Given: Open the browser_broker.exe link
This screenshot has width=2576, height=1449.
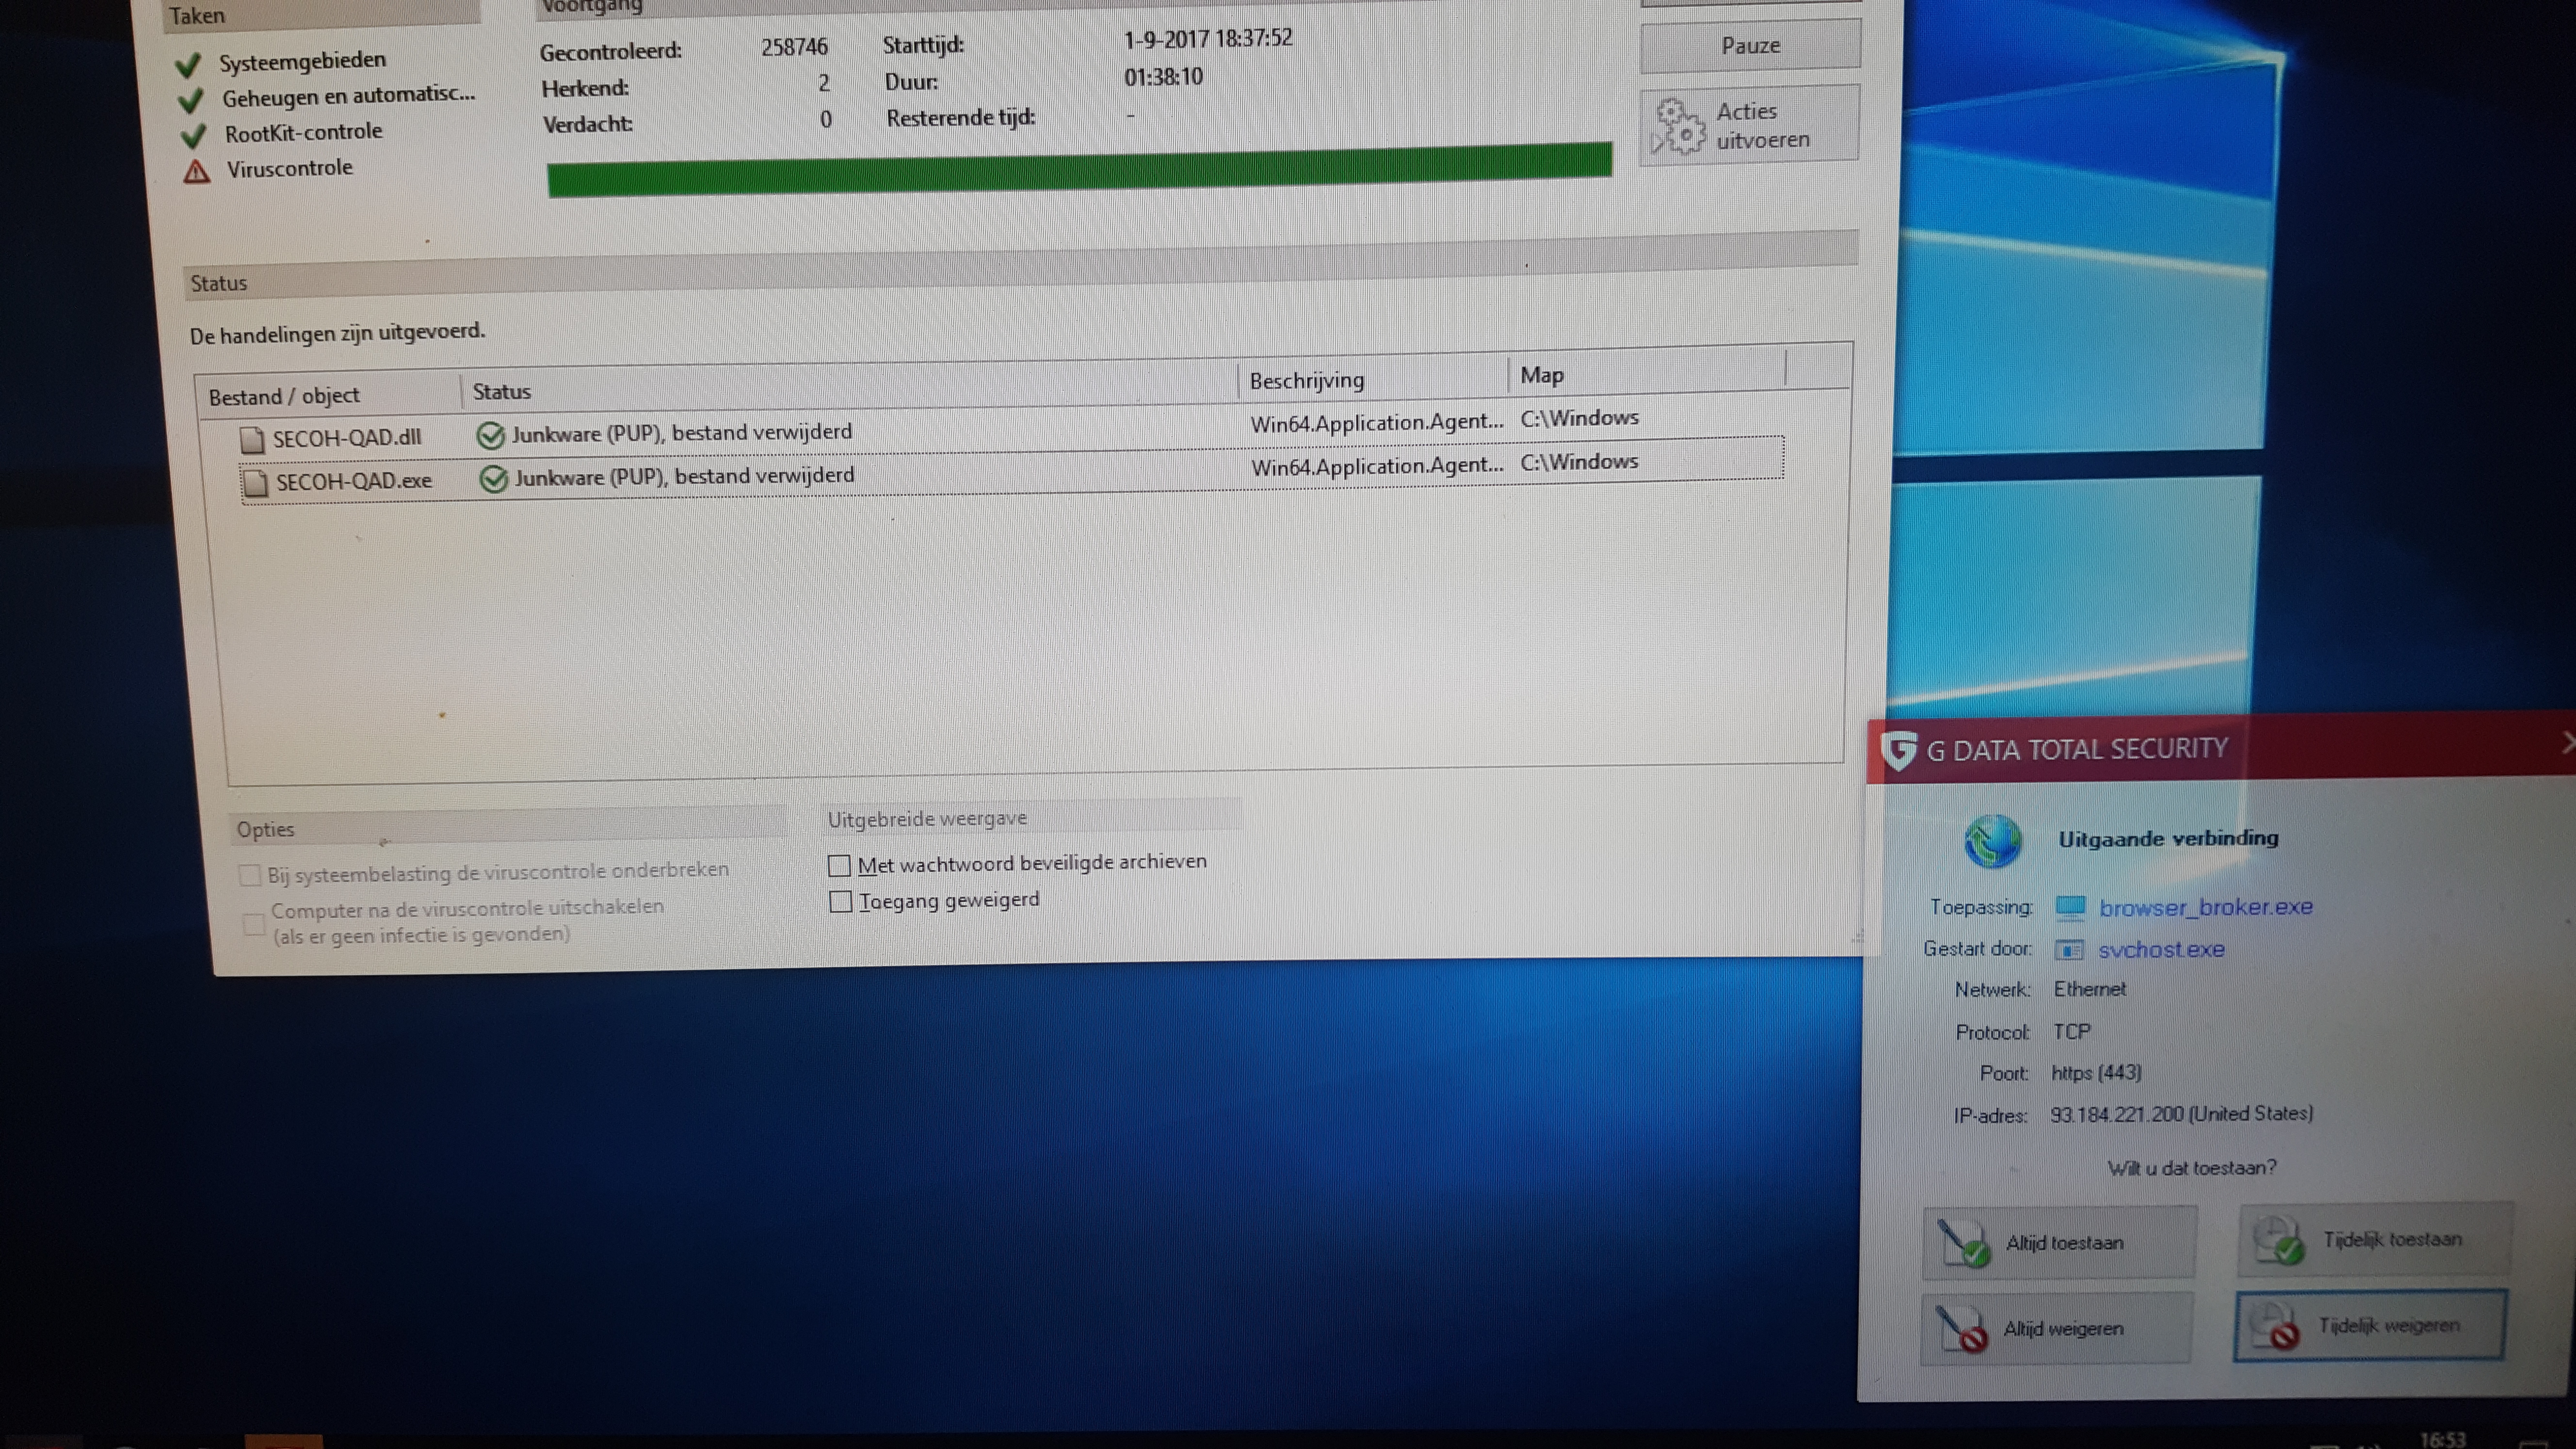Looking at the screenshot, I should pyautogui.click(x=2205, y=907).
